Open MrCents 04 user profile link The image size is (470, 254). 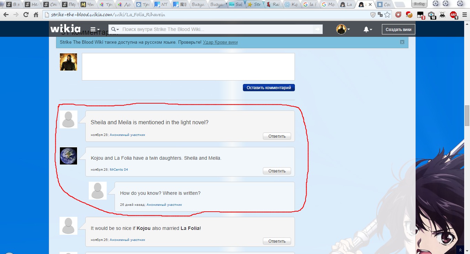(119, 170)
